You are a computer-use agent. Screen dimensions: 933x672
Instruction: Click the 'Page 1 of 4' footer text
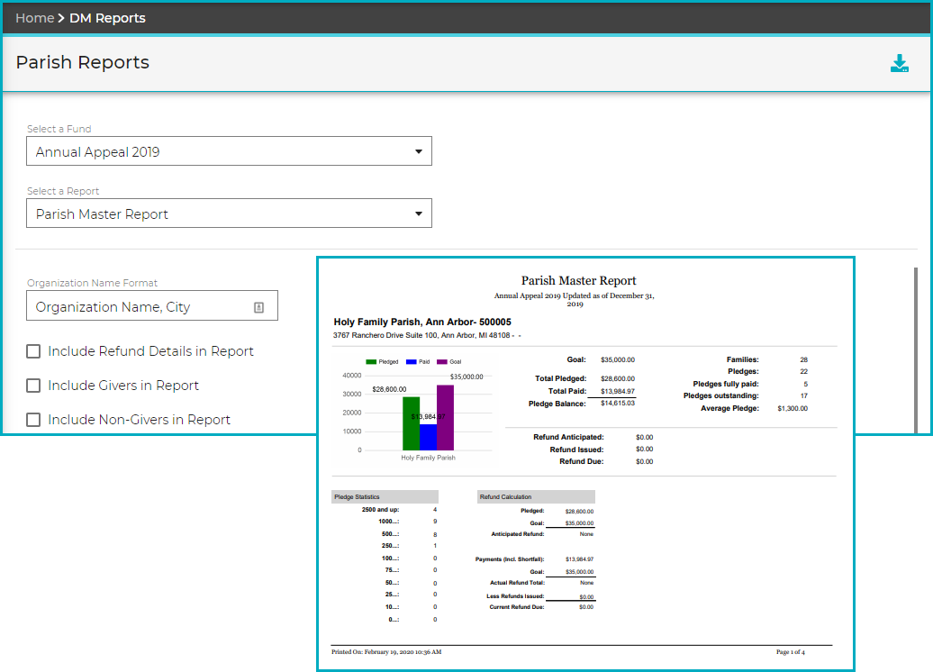[790, 652]
